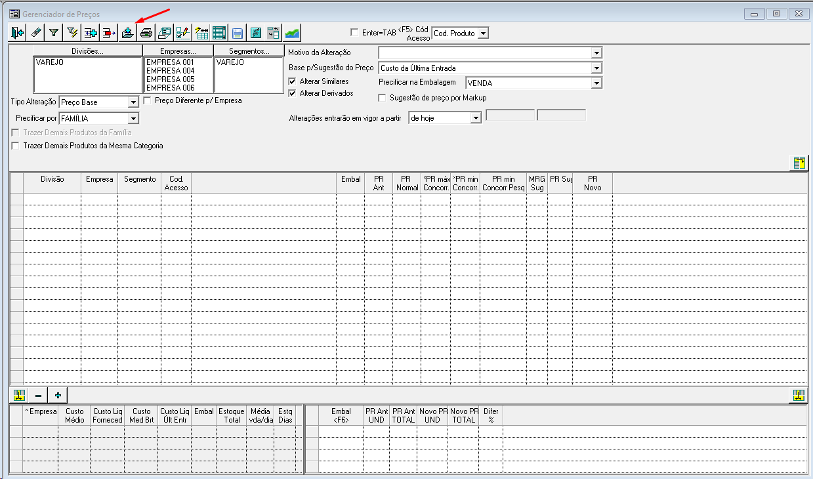Click the Cod. Acesso column header
Screen dimensions: 813x479
(x=176, y=183)
